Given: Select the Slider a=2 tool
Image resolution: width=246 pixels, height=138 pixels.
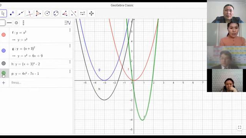Looking at the screenshot, I should click(83, 13).
